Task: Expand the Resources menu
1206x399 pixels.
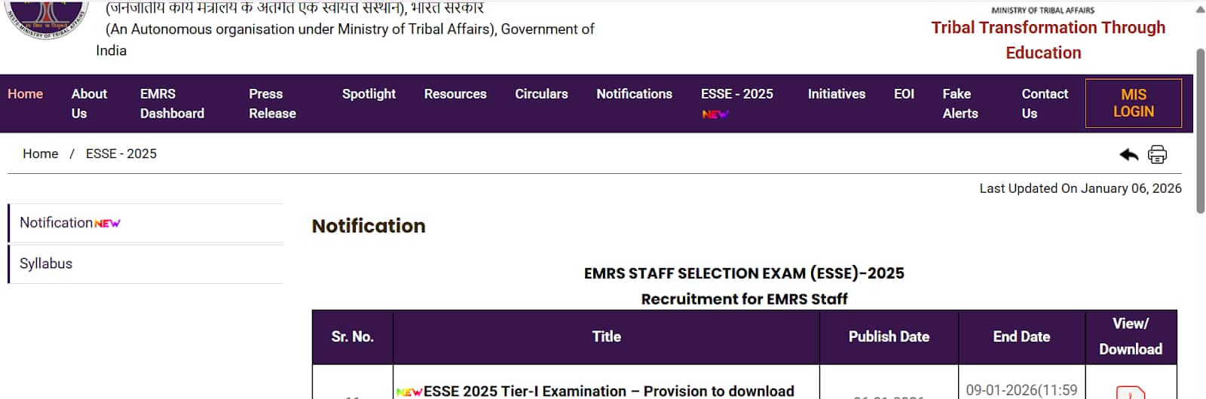Action: point(455,94)
